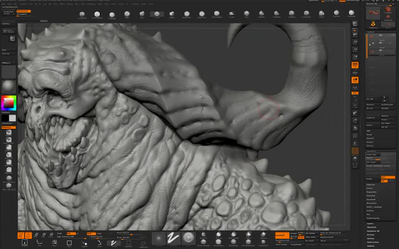This screenshot has width=399, height=249.
Task: Choose the DragRect stroke type
Action: point(25,244)
